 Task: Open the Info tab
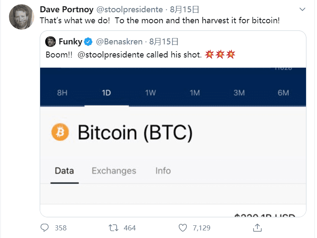pyautogui.click(x=163, y=171)
